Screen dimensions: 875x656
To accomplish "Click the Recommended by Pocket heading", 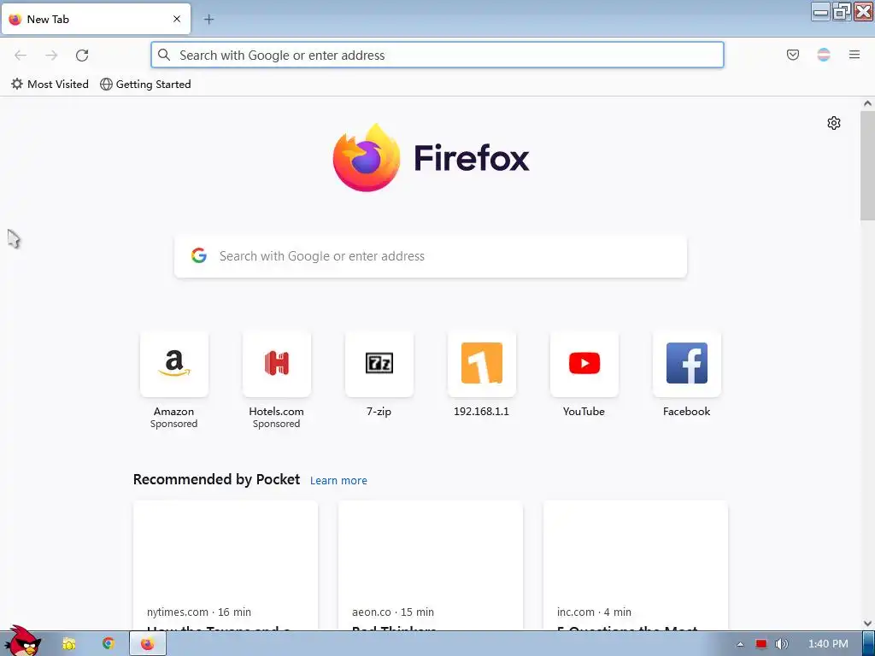I will pyautogui.click(x=216, y=480).
